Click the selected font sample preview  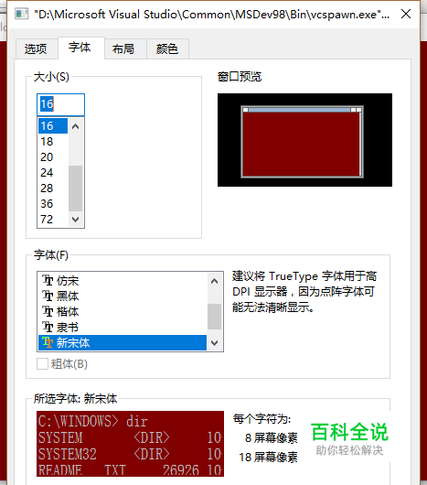pyautogui.click(x=130, y=444)
